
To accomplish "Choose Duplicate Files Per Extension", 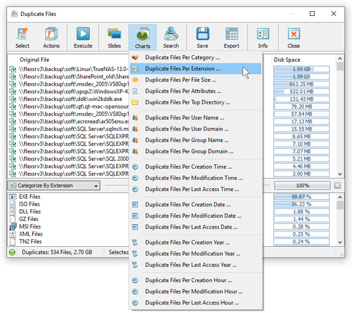I will 195,69.
